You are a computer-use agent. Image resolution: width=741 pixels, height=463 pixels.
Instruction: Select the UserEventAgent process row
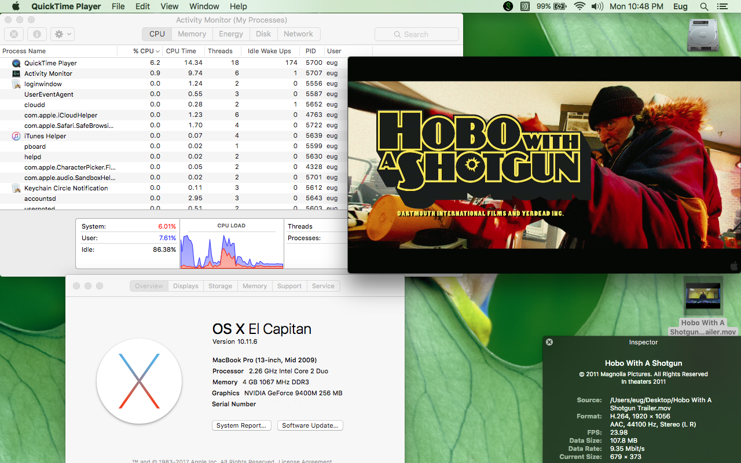tap(174, 94)
